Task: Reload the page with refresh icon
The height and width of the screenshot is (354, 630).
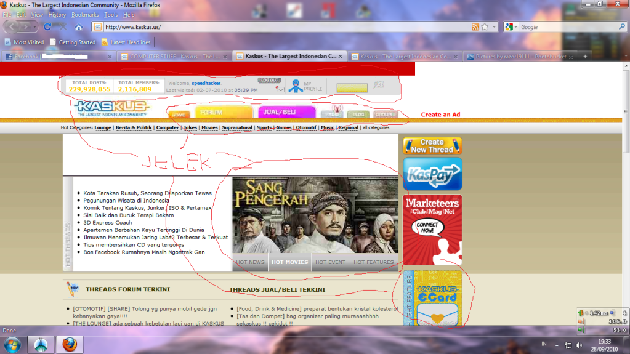Action: 47,27
